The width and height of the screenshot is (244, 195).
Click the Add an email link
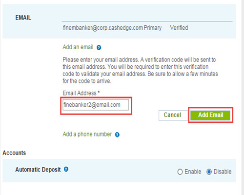(78, 47)
